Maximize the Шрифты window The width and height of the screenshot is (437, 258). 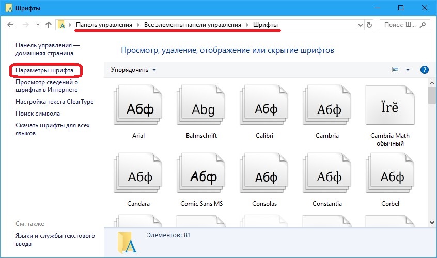(x=400, y=8)
